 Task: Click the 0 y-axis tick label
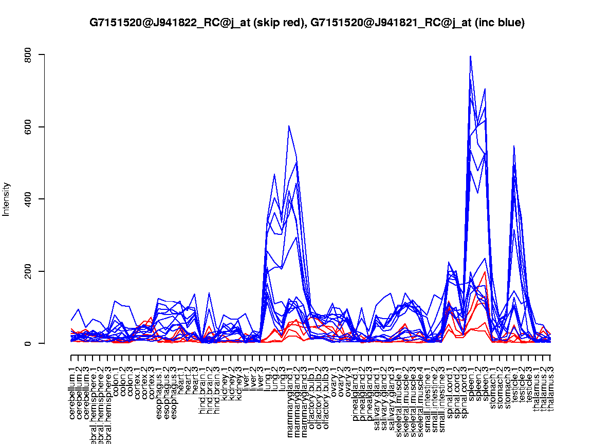(x=28, y=343)
